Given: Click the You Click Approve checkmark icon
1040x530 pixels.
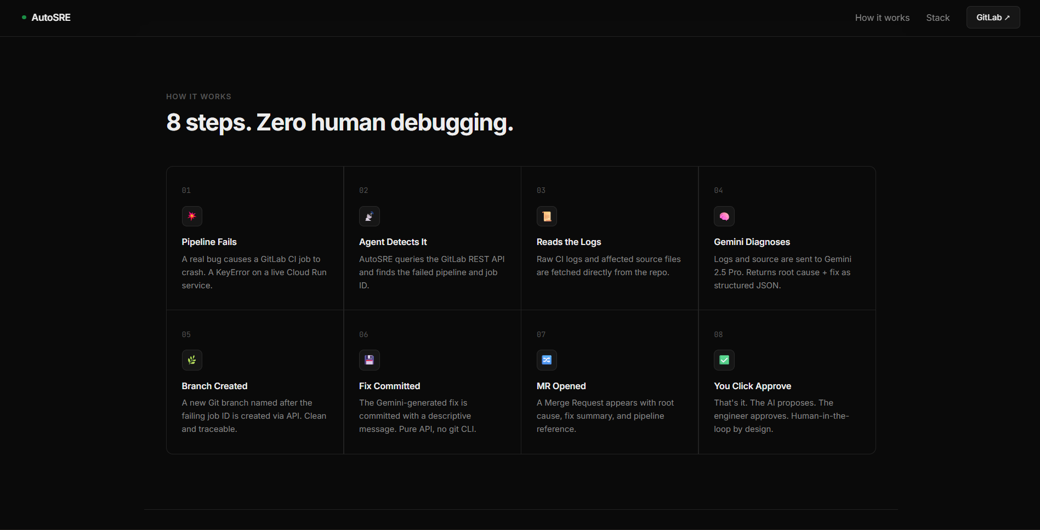Looking at the screenshot, I should point(724,360).
